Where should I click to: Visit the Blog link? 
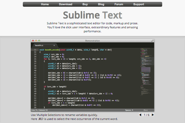click(x=101, y=4)
